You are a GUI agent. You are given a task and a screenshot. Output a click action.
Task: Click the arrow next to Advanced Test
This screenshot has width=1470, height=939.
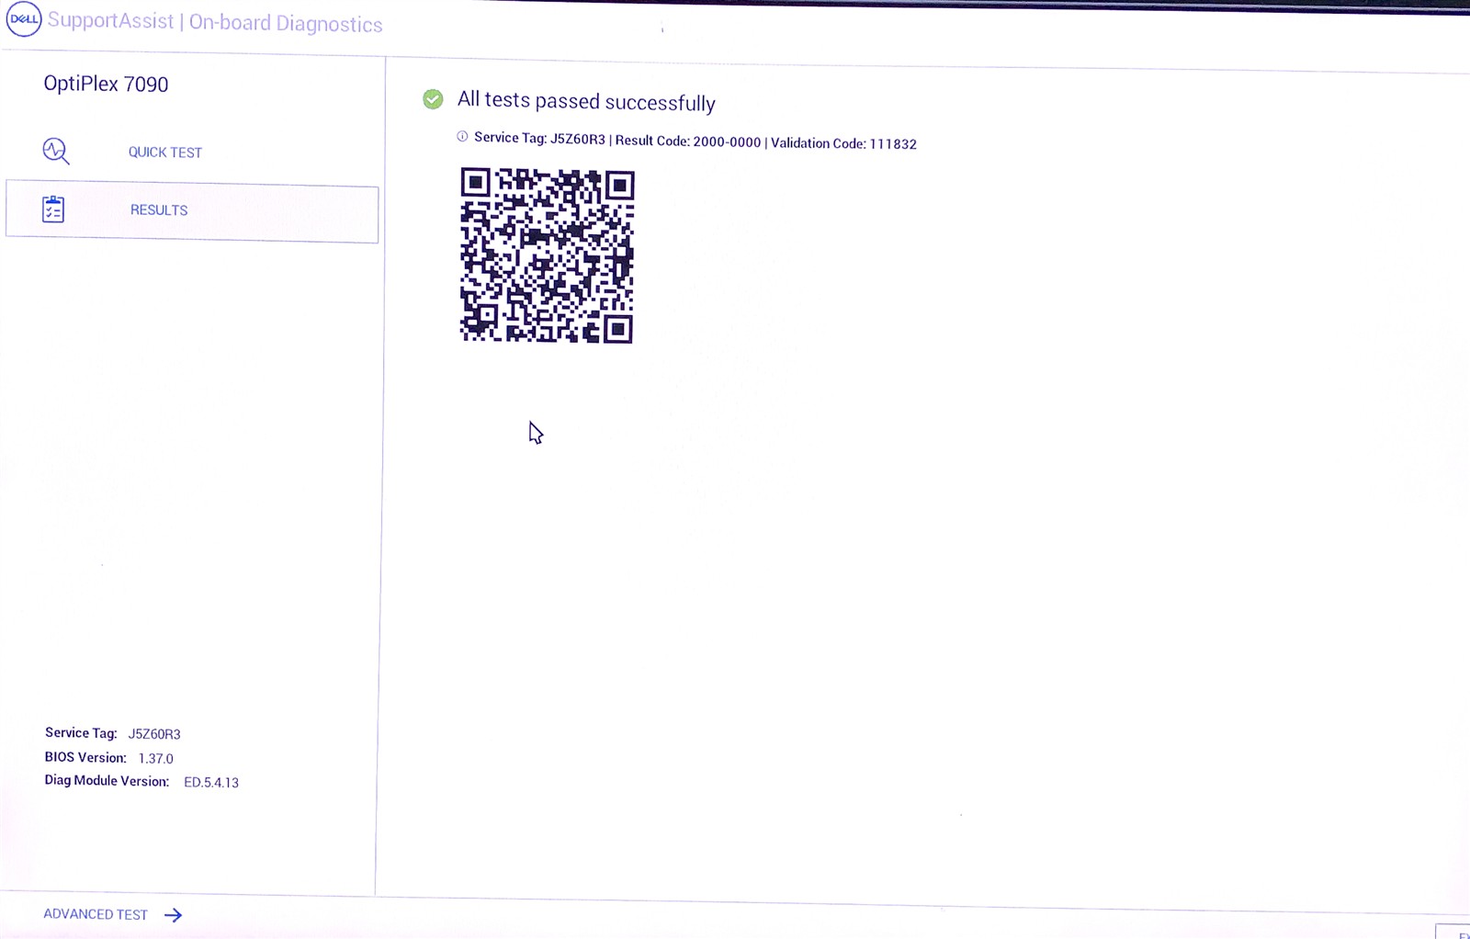click(x=173, y=915)
